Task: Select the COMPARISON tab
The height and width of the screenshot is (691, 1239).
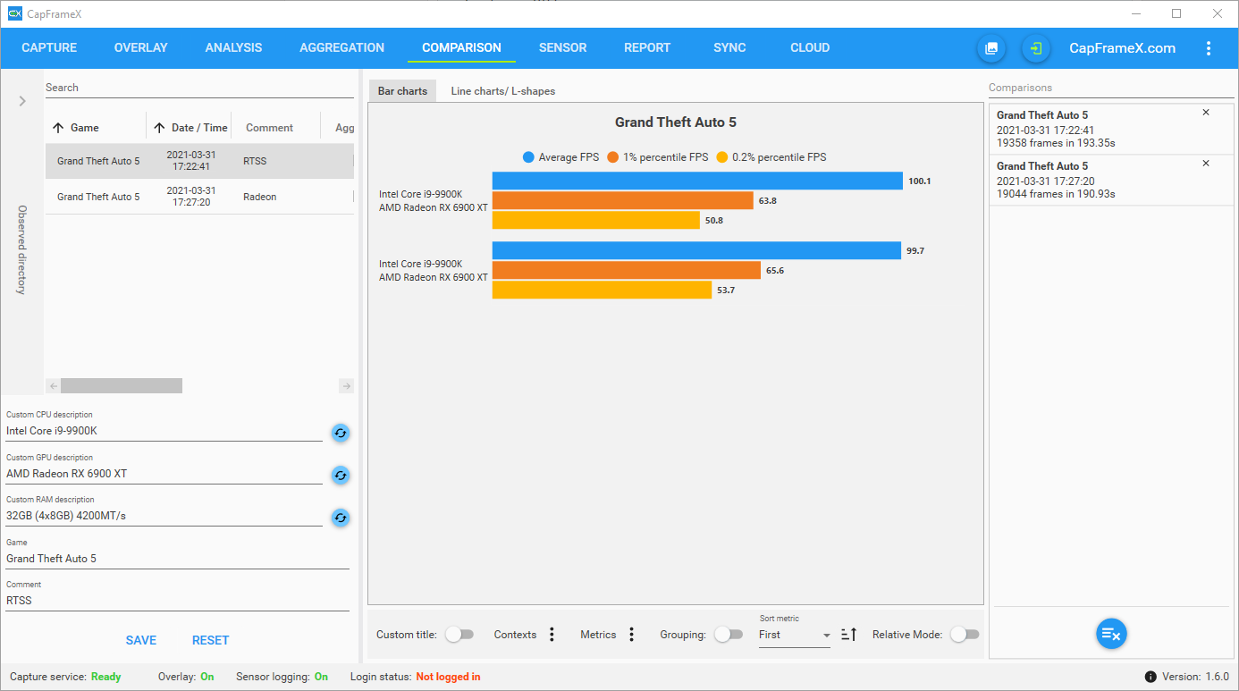Action: (461, 48)
